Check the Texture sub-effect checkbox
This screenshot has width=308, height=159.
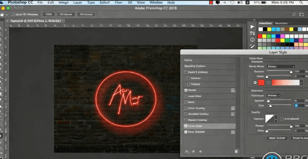188,84
